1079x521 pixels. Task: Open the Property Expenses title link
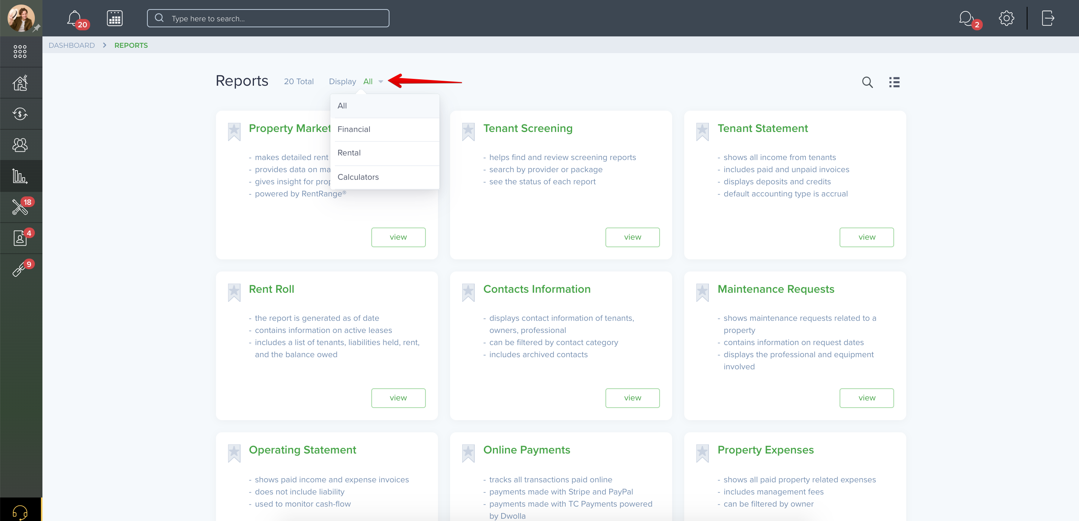click(x=766, y=450)
